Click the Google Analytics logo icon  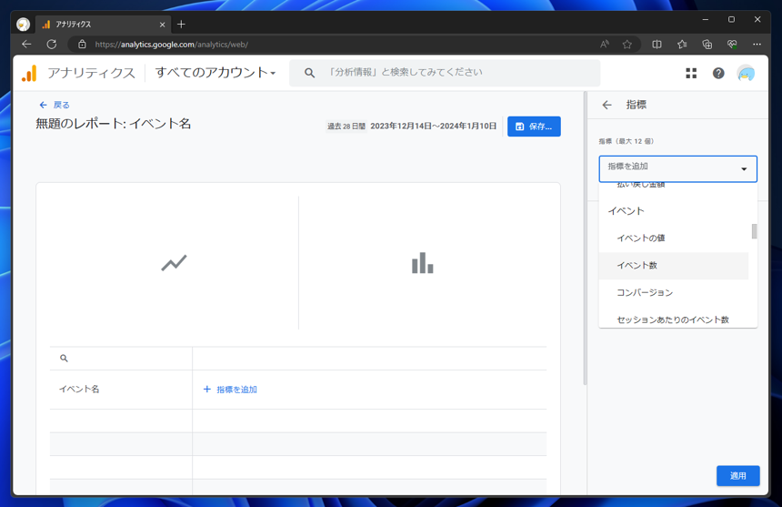click(x=29, y=74)
